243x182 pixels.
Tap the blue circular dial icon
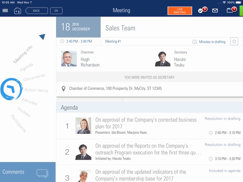(11, 89)
